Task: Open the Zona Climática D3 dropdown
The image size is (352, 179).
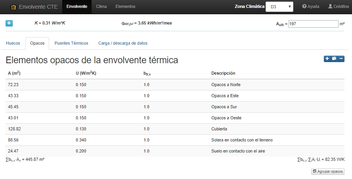Action: click(279, 7)
